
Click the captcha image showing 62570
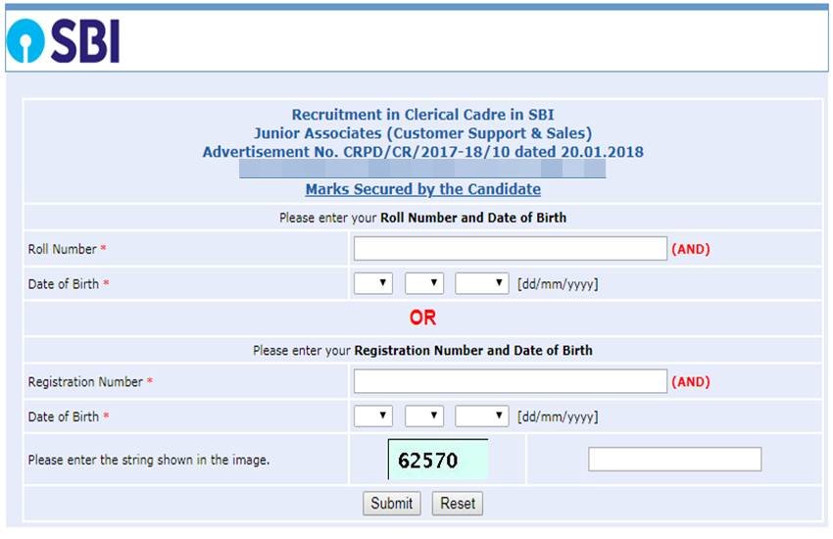pyautogui.click(x=437, y=460)
